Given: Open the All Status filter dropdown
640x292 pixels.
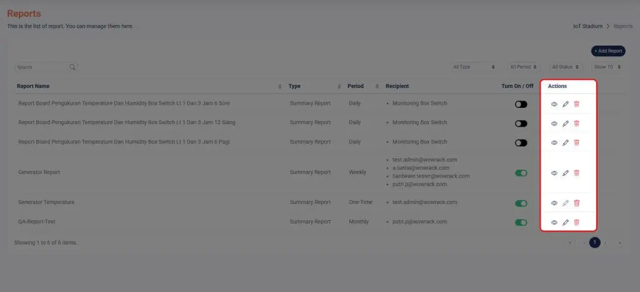Looking at the screenshot, I should [x=566, y=67].
